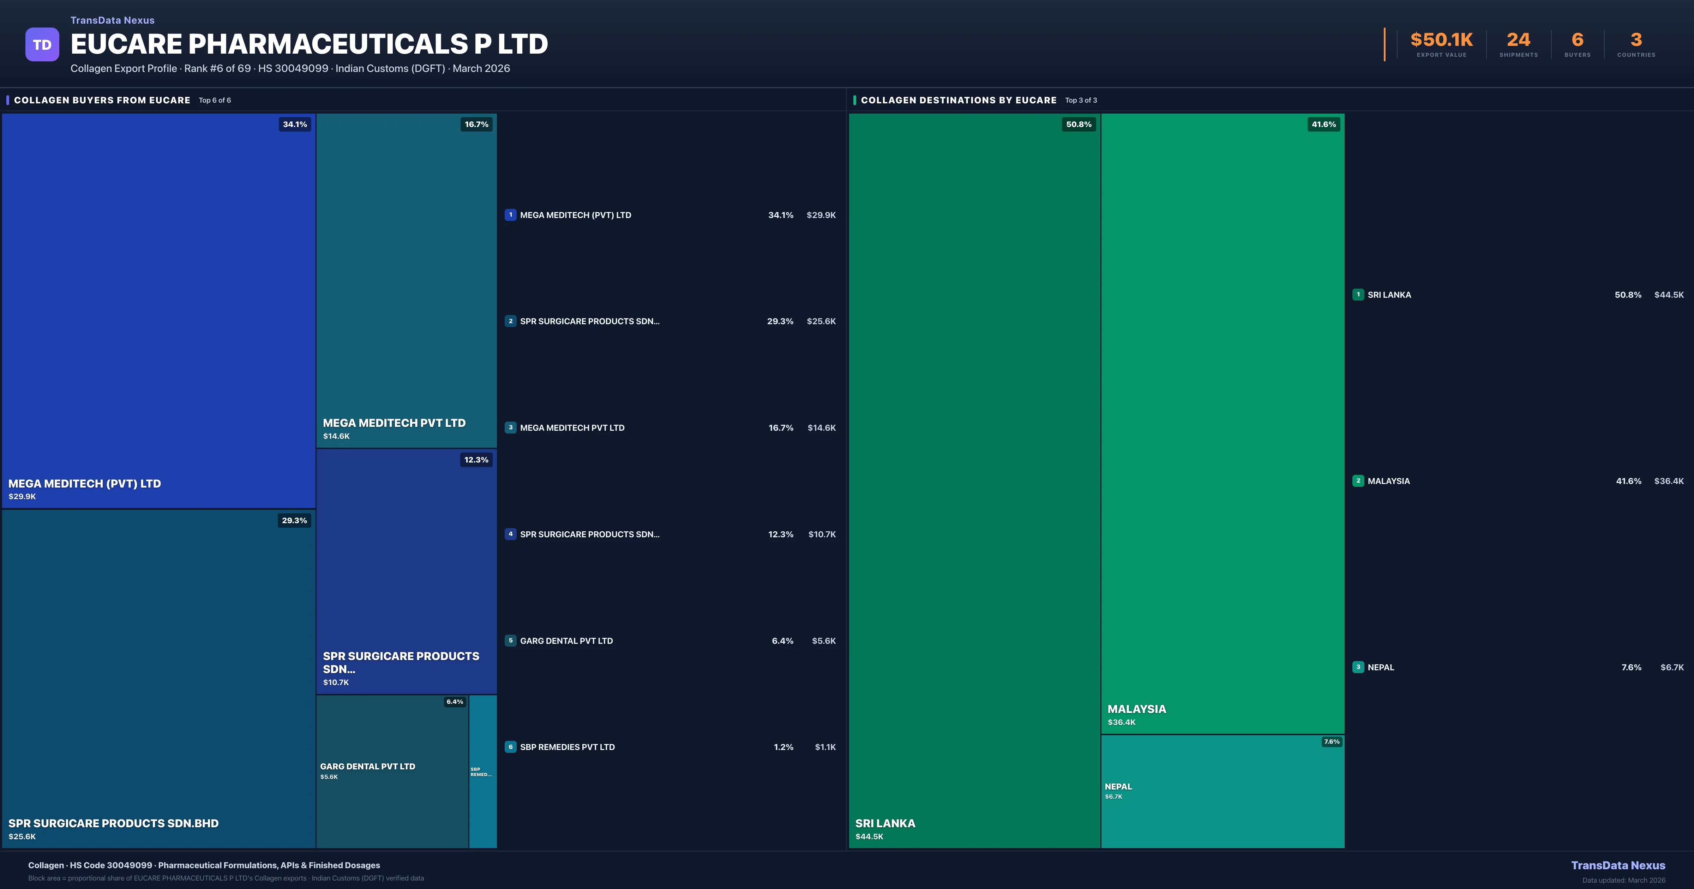Click the purple TD logo icon

point(42,45)
